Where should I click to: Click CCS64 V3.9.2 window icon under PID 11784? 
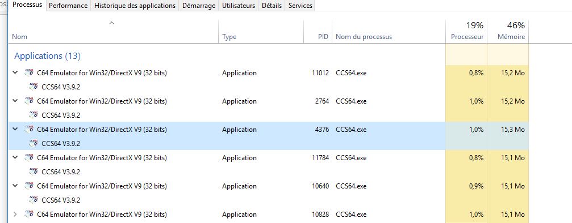34,171
